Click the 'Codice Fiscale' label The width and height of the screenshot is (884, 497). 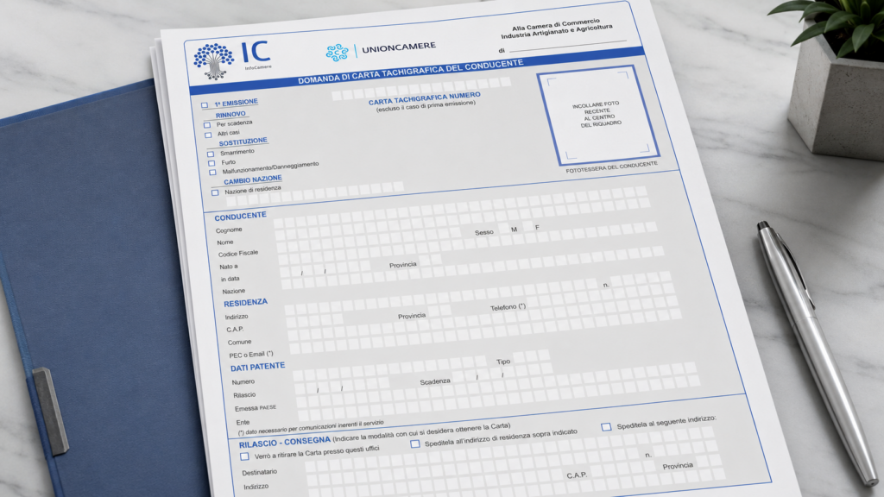pos(238,254)
